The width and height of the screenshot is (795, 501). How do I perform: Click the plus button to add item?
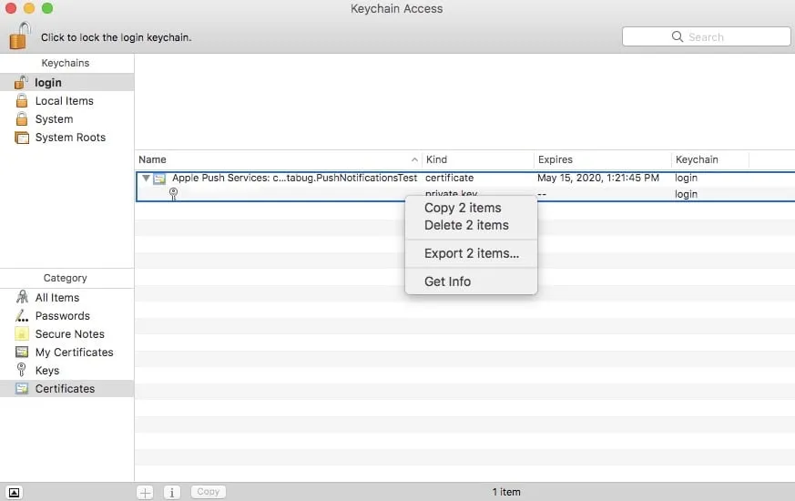click(145, 492)
